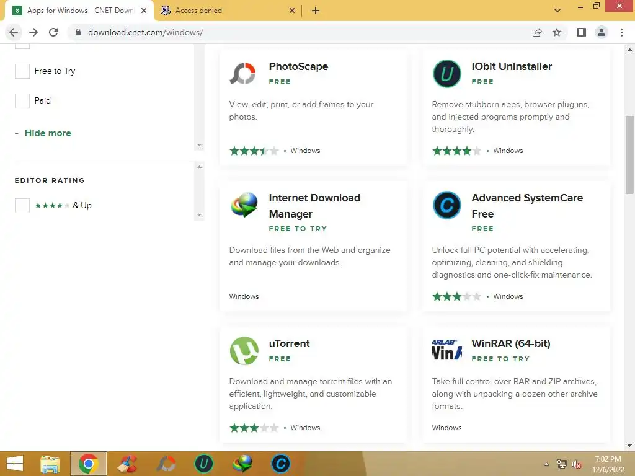
Task: Launch CCleaner from the taskbar
Action: [x=127, y=464]
